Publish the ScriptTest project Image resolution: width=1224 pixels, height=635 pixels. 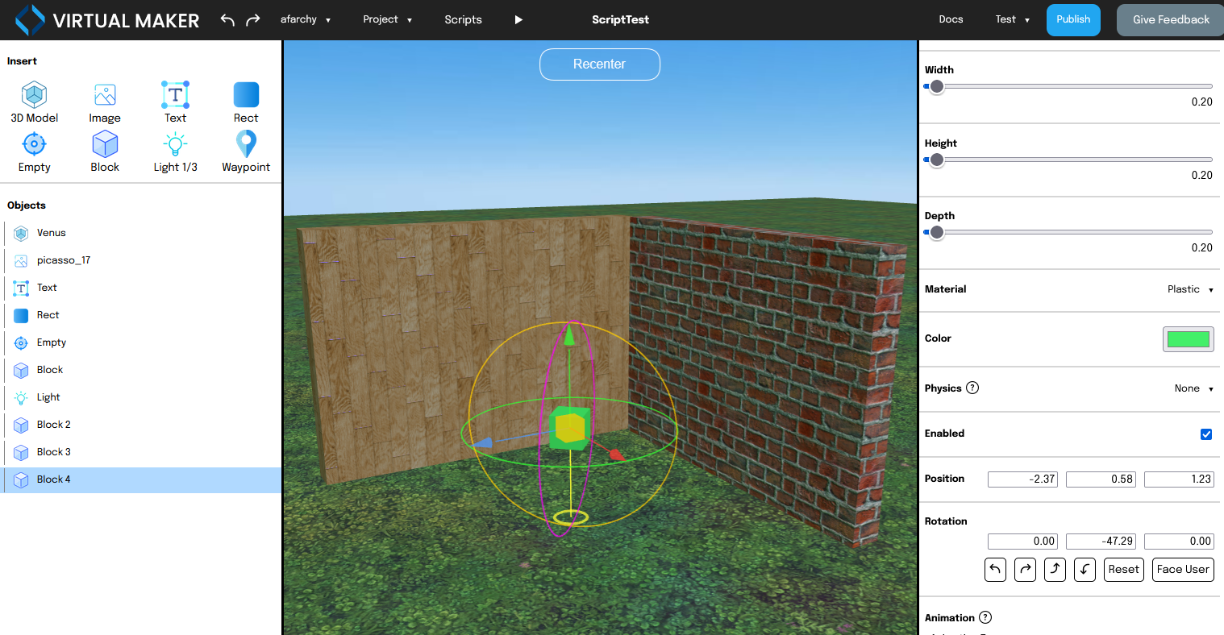(1073, 19)
